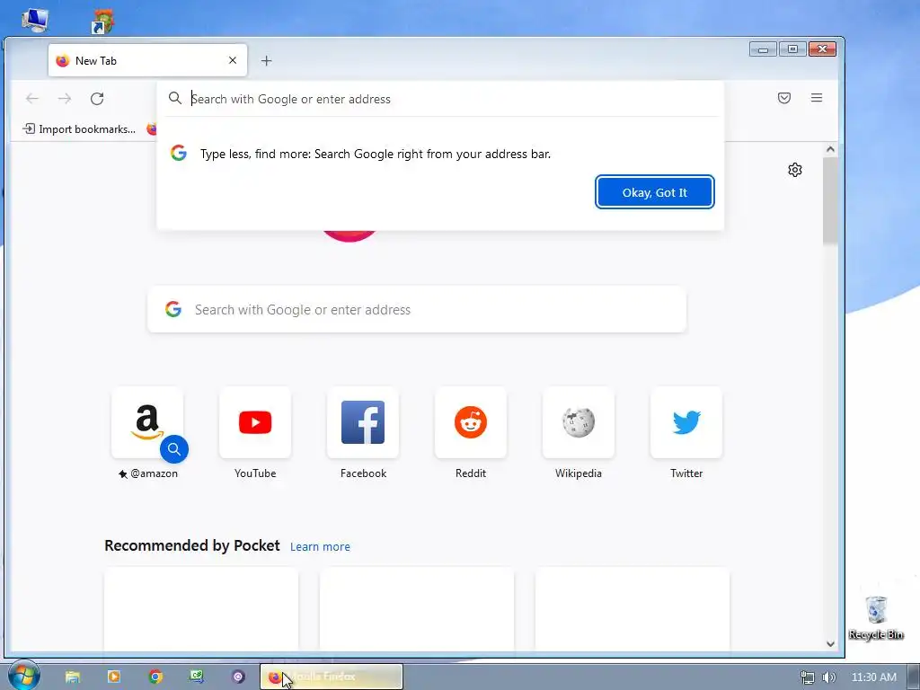Close the New Tab tab

233,60
